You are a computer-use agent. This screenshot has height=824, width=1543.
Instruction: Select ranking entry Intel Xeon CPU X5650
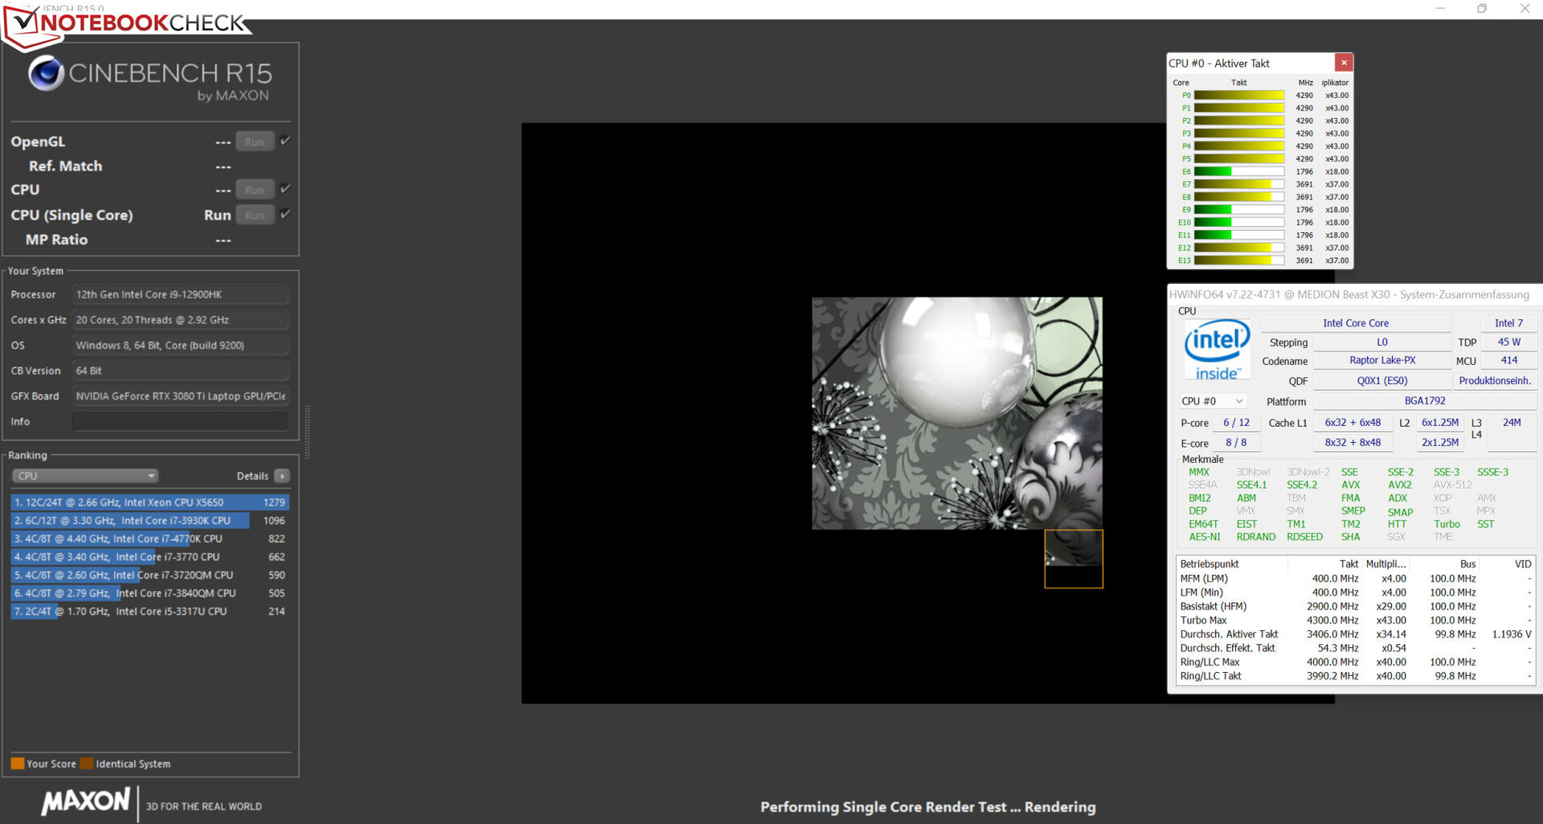coord(149,502)
